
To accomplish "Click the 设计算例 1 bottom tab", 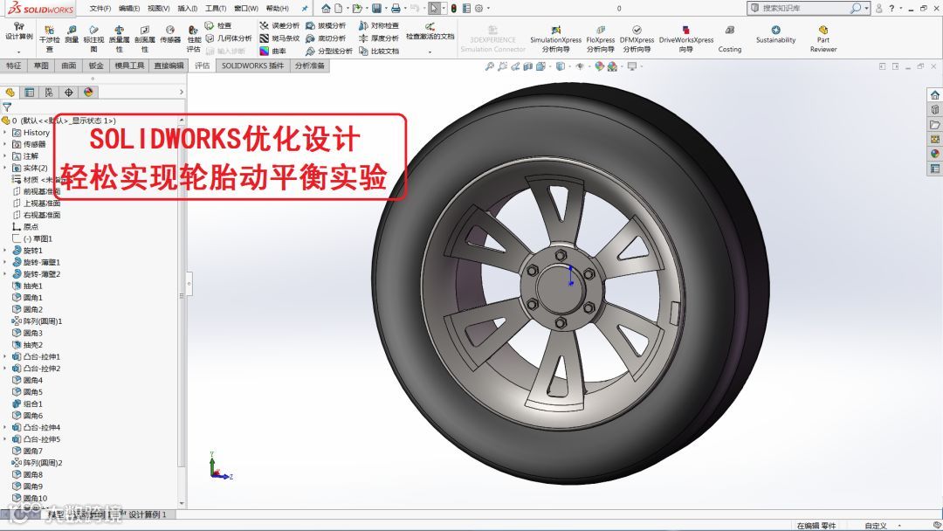I will [148, 514].
